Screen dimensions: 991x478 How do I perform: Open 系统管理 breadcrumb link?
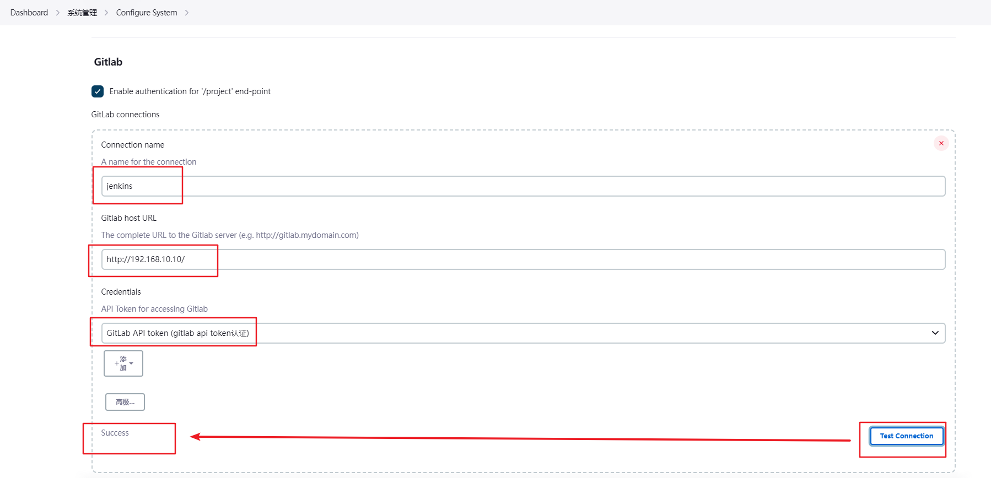pos(82,13)
